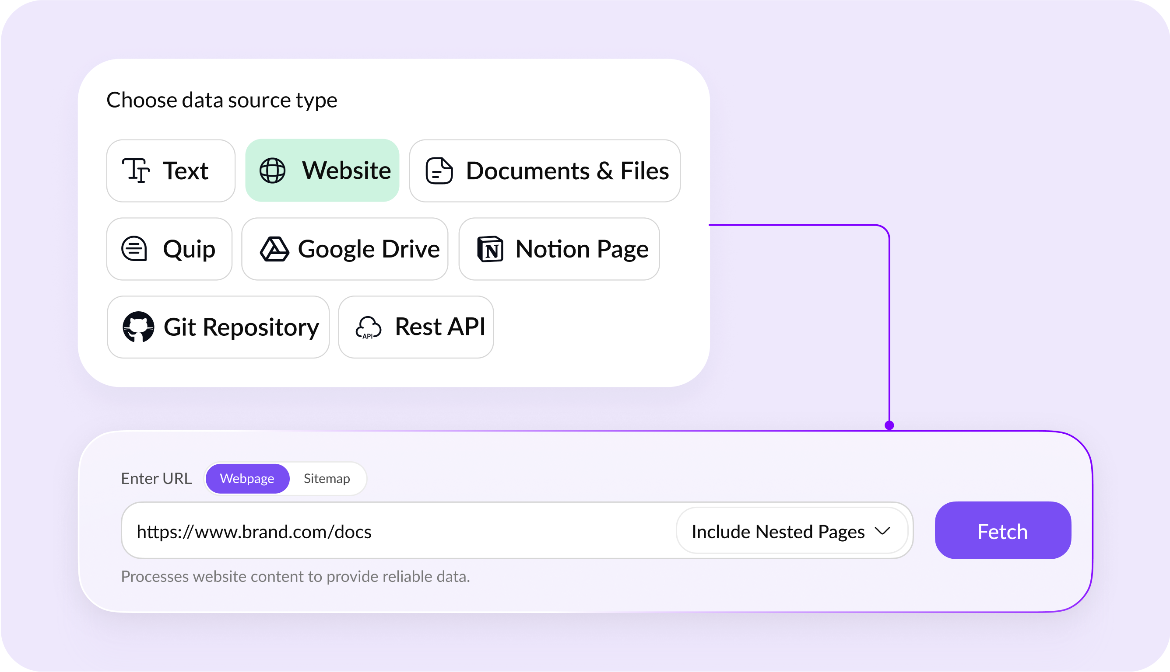The width and height of the screenshot is (1170, 672).
Task: Select the Quip source label
Action: coord(189,250)
